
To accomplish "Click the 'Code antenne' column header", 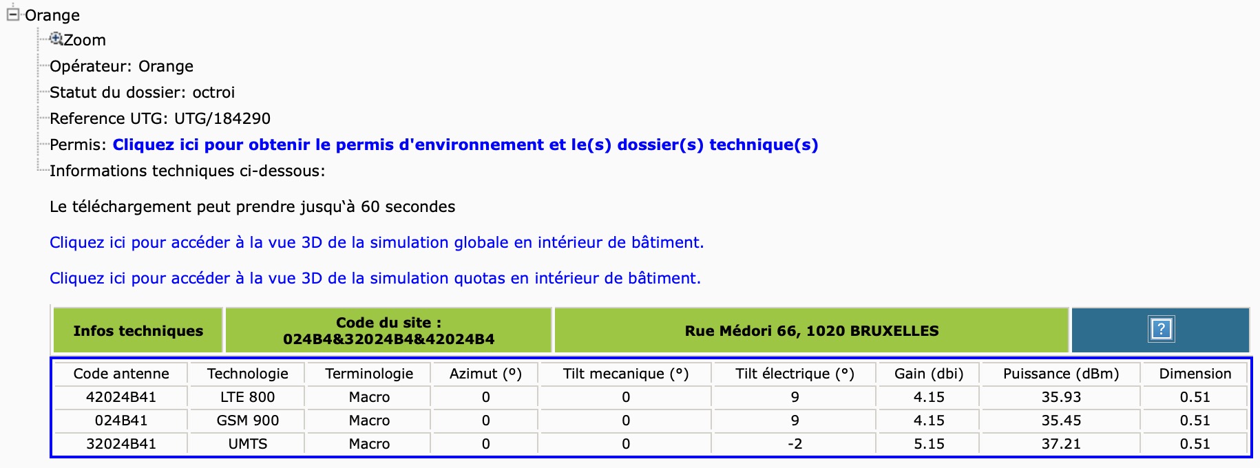I will point(121,374).
